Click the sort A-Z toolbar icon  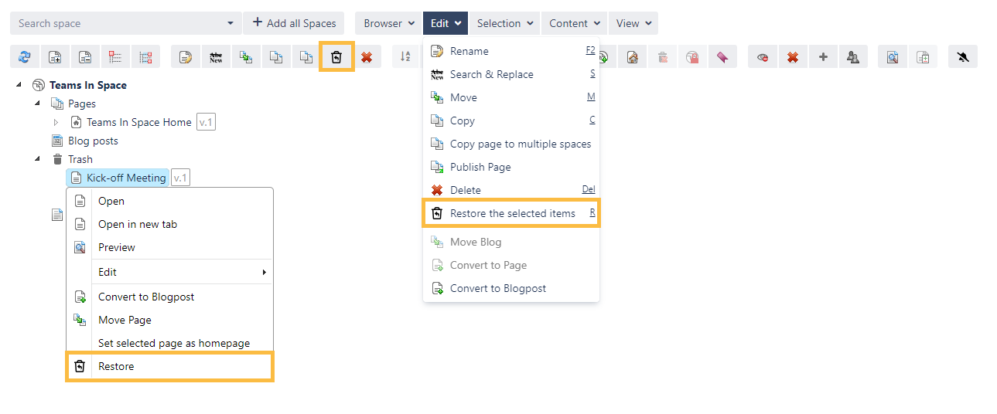[x=405, y=56]
